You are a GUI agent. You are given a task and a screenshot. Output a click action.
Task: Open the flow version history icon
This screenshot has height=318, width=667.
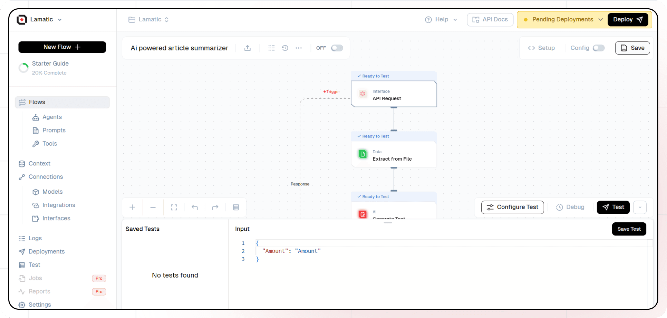(285, 48)
